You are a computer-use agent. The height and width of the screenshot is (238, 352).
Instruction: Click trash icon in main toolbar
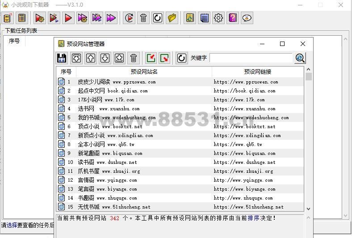(143, 18)
